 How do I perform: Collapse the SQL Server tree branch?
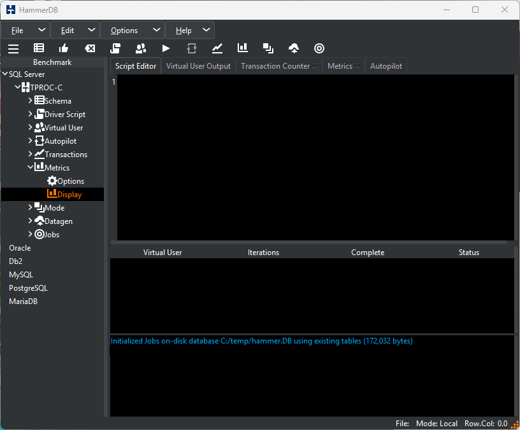pyautogui.click(x=5, y=74)
